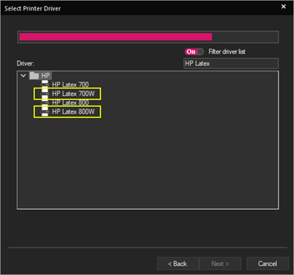
Task: Close the dialog with the X
Action: (284, 7)
